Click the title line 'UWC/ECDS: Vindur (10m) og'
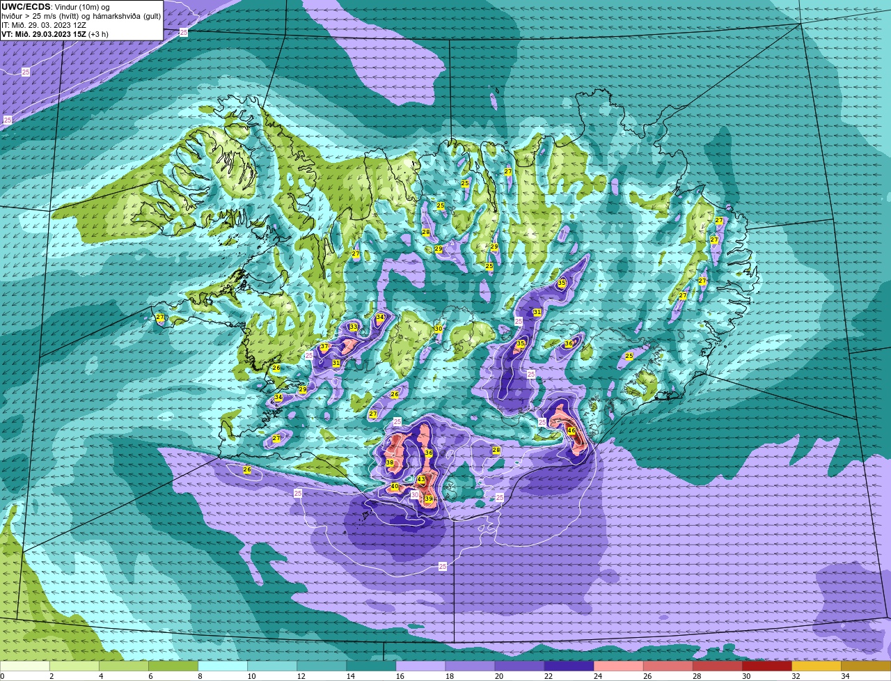This screenshot has width=891, height=681. [x=56, y=7]
